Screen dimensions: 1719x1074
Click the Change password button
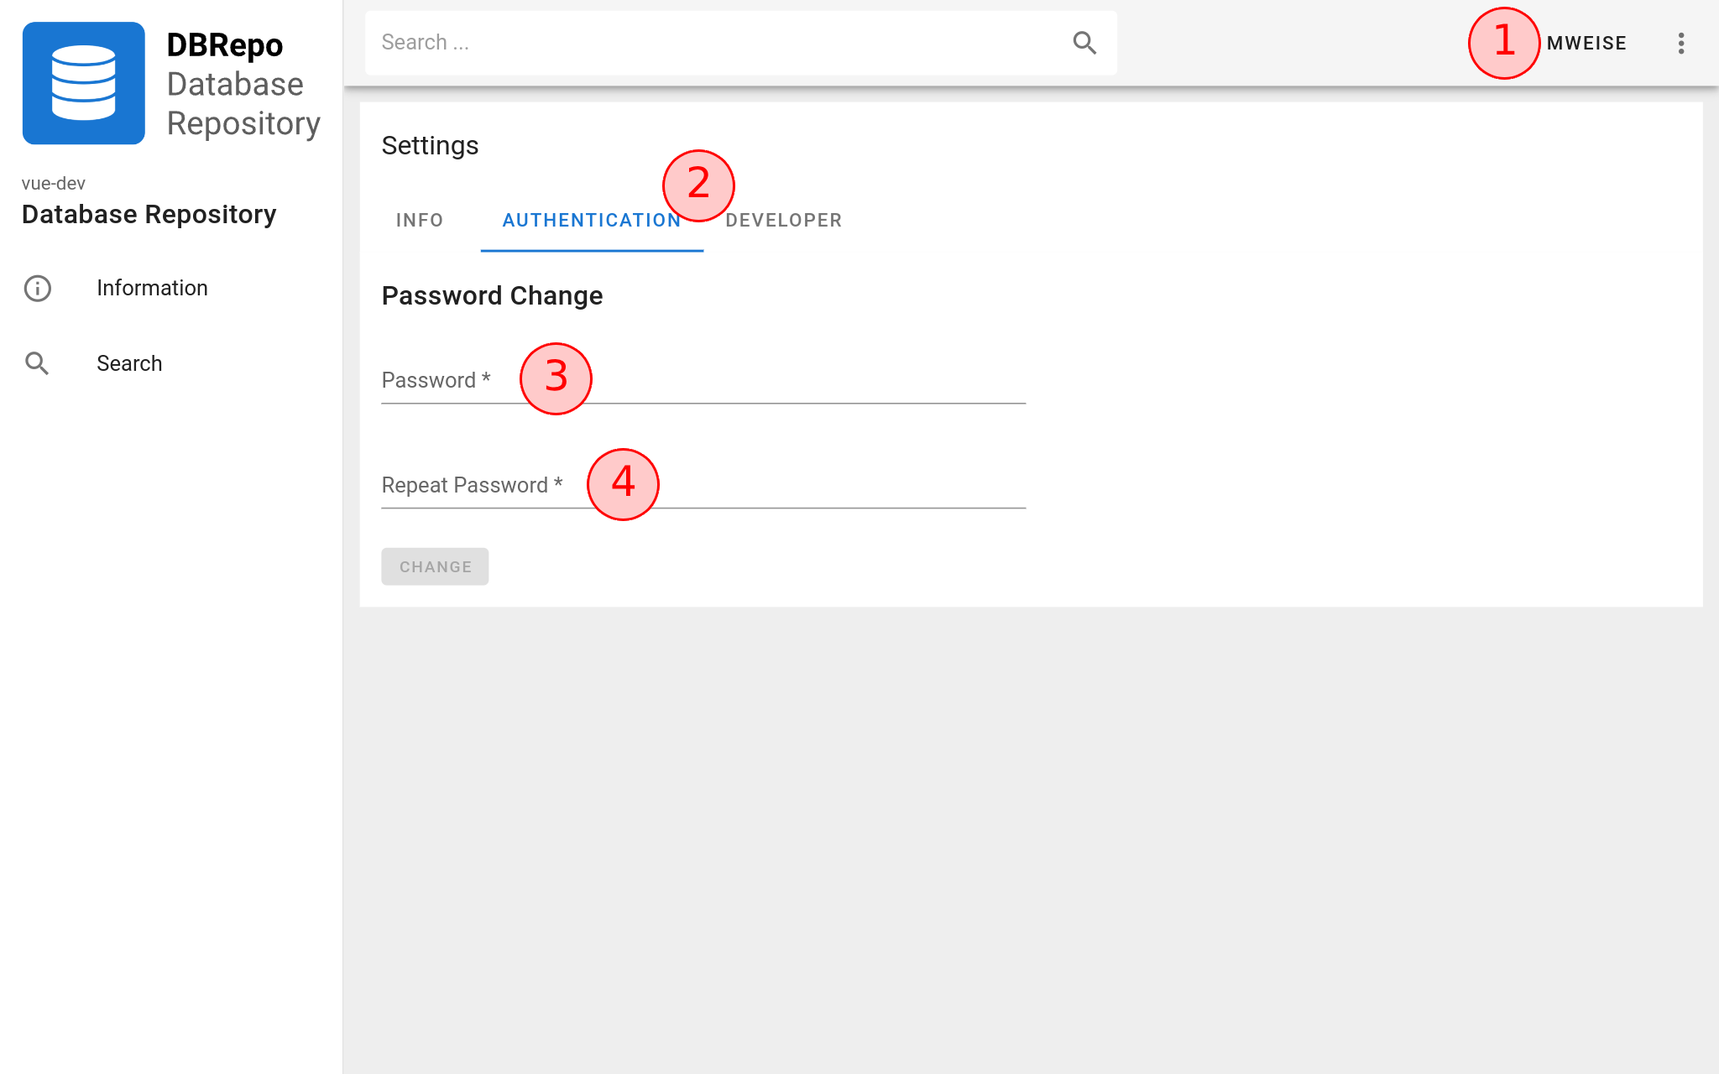(435, 566)
